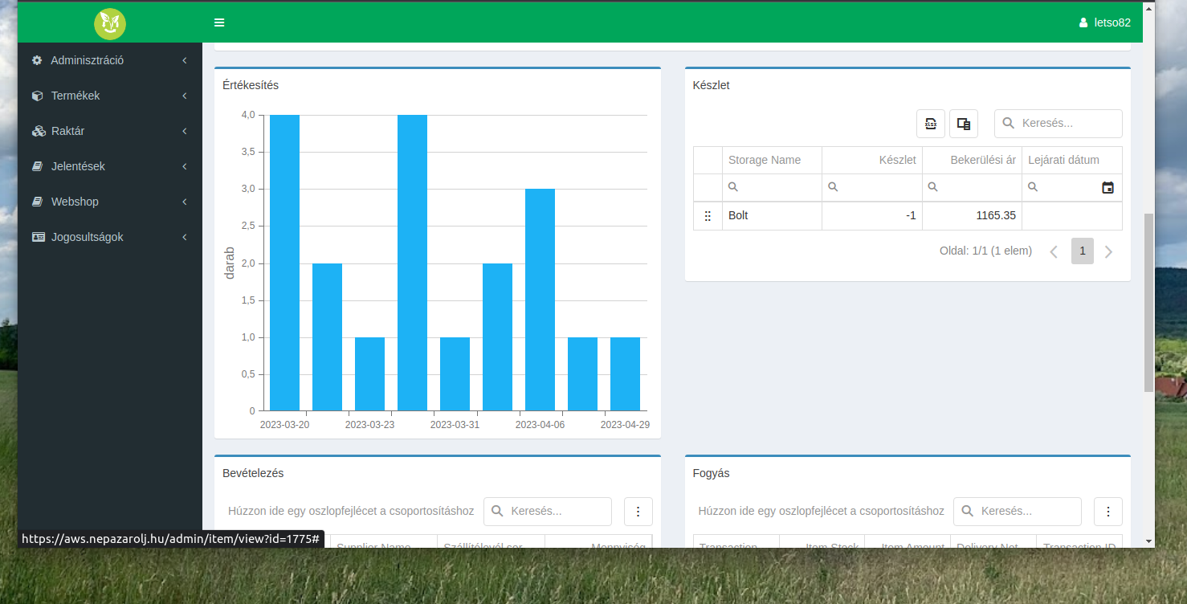Click the -1 stock value cell
Image resolution: width=1187 pixels, height=604 pixels.
872,216
